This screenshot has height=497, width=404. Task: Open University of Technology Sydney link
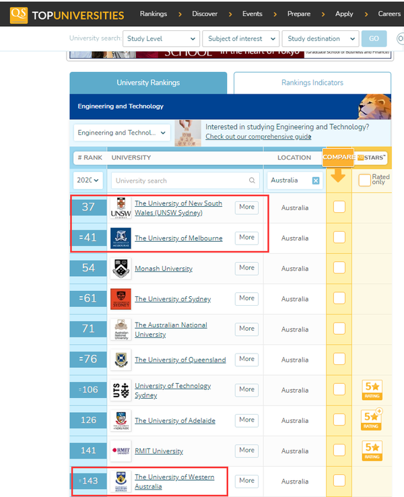(172, 391)
